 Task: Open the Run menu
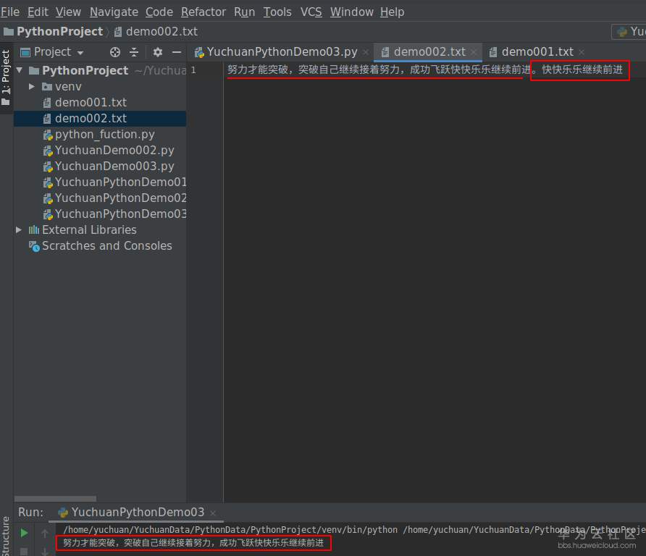click(x=244, y=12)
